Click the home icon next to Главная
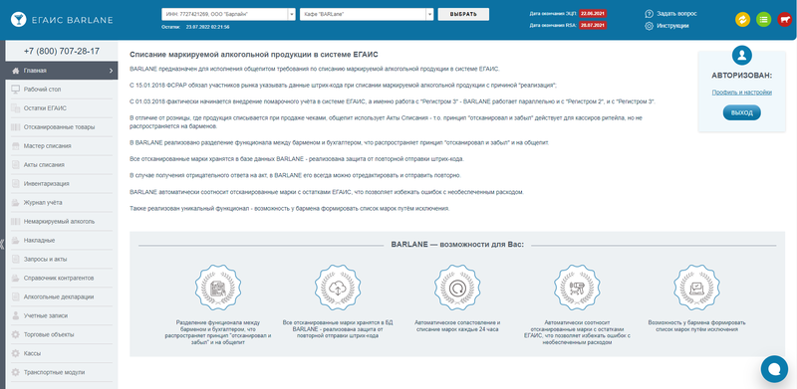797x389 pixels. click(15, 71)
